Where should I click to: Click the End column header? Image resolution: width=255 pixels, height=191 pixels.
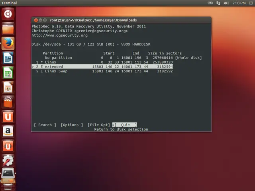[x=136, y=53]
